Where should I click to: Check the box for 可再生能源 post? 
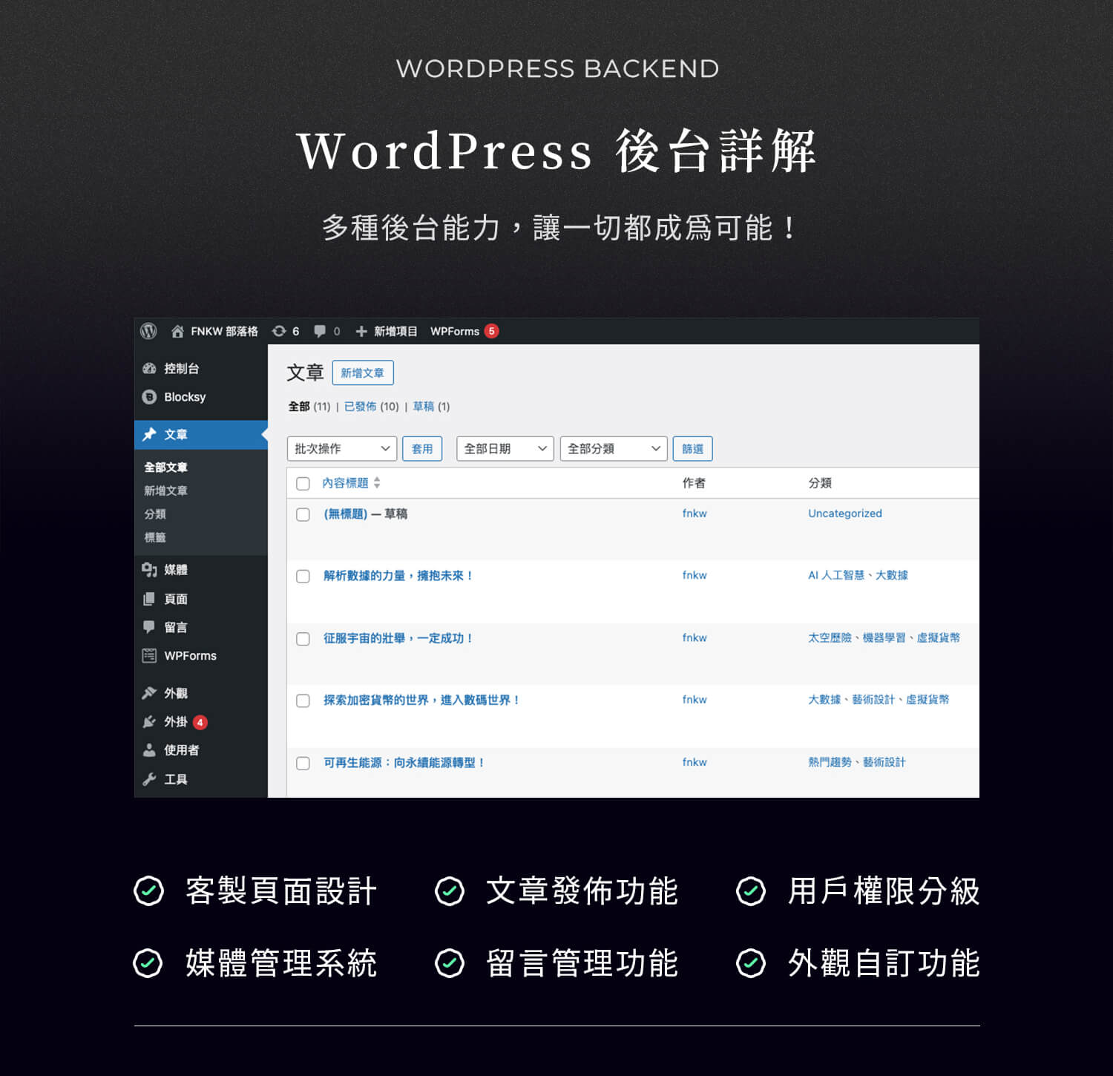pyautogui.click(x=303, y=763)
